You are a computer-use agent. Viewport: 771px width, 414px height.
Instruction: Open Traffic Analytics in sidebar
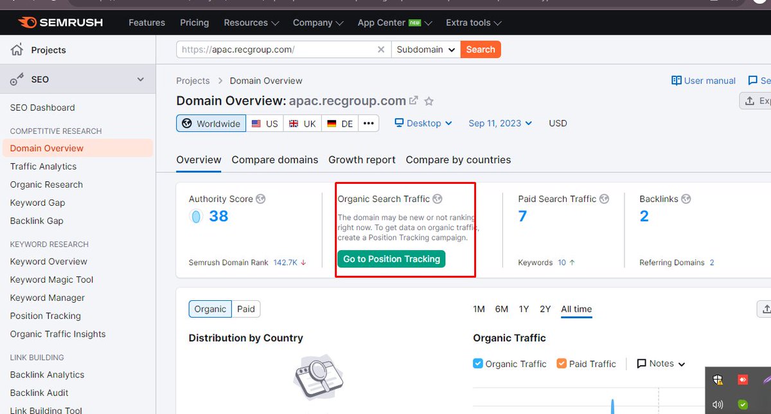coord(43,166)
